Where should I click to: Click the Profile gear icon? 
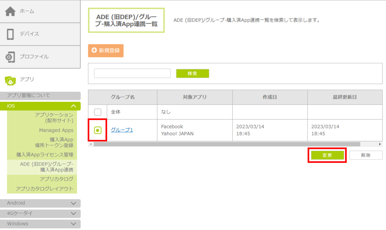coord(10,57)
